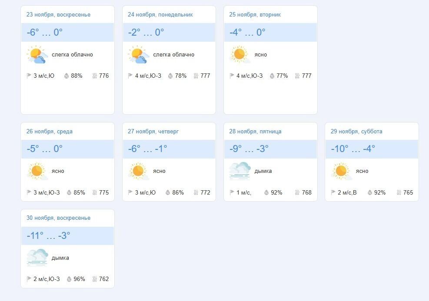Click the -6° … -1° temperature band
Screen dimensions: 429x301
[169, 149]
